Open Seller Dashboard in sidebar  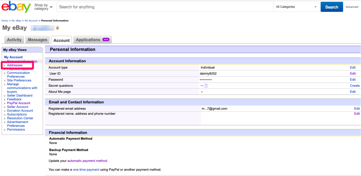[x=20, y=95]
